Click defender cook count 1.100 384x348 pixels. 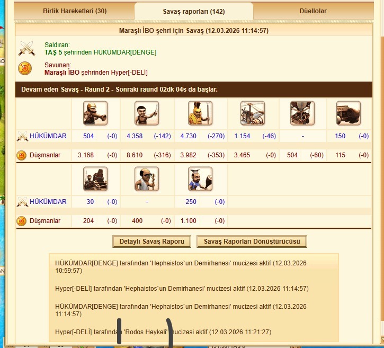pos(189,221)
